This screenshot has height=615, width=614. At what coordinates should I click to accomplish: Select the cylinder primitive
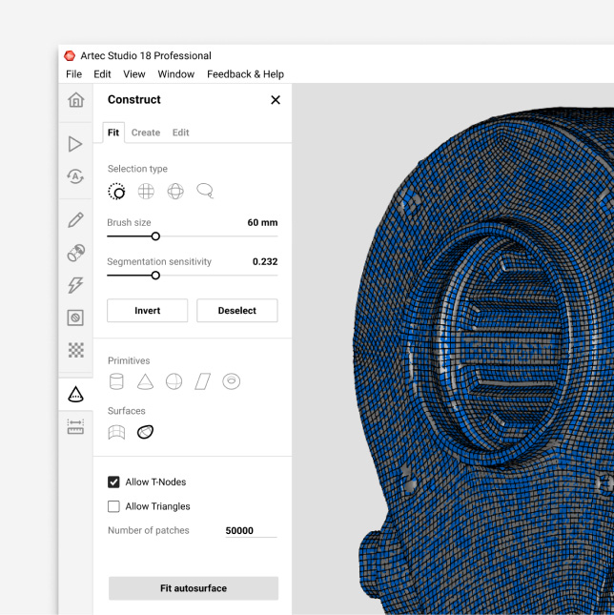[x=116, y=381]
